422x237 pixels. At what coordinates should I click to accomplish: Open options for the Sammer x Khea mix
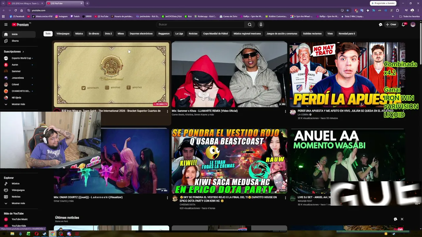pos(285,112)
